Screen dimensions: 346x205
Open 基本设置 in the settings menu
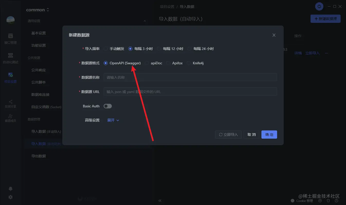click(39, 33)
